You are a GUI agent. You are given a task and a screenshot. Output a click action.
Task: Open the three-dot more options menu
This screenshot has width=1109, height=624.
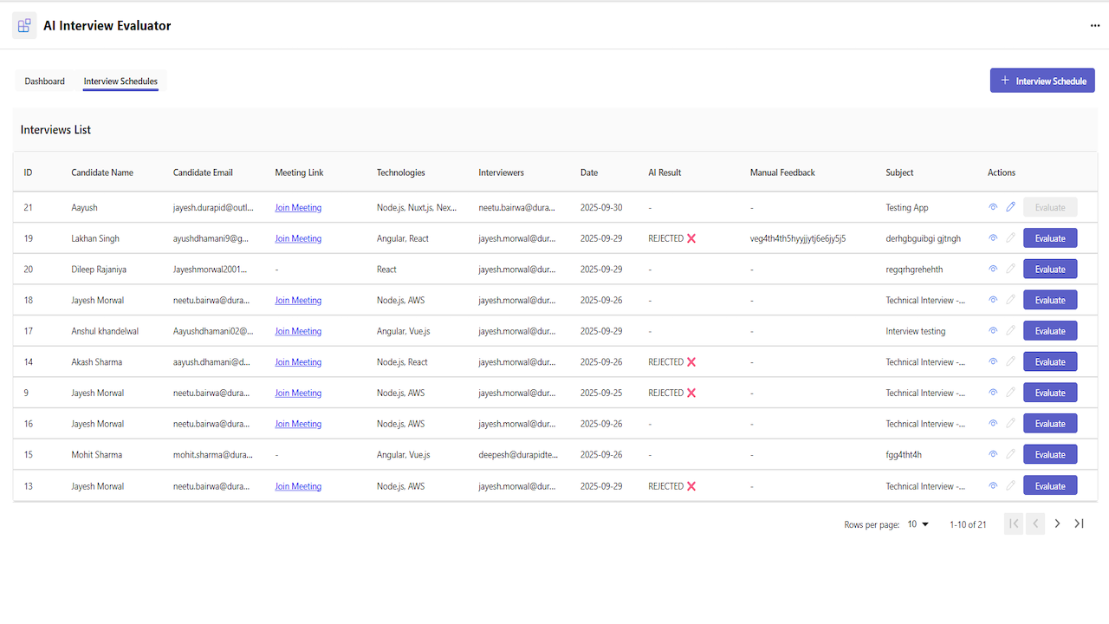click(x=1095, y=26)
